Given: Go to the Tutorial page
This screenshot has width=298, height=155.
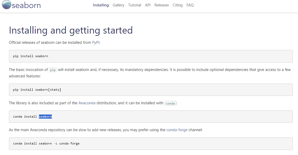Looking at the screenshot, I should (135, 5).
